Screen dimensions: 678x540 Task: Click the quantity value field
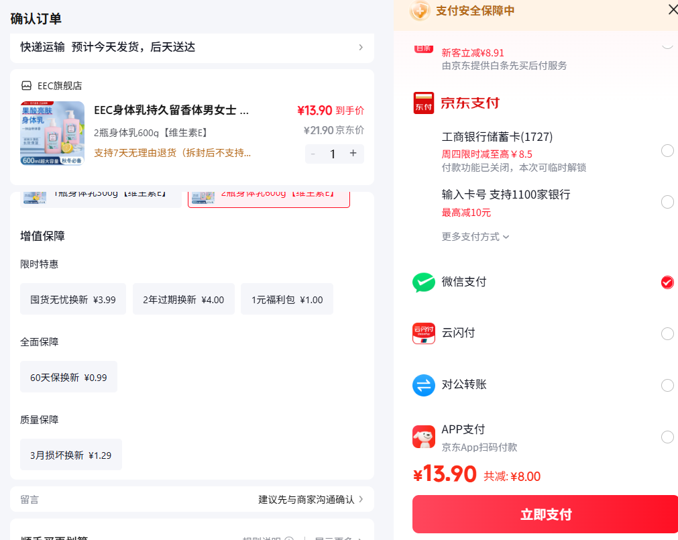tap(333, 154)
